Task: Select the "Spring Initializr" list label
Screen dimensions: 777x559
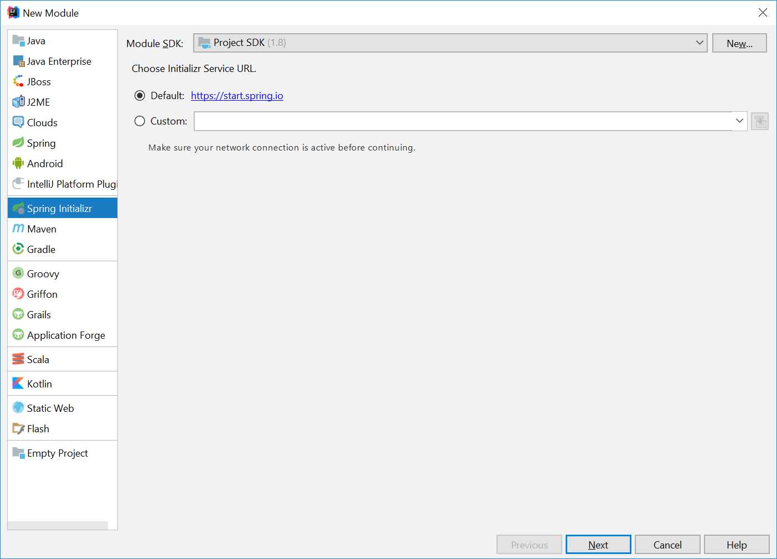Action: (x=59, y=209)
